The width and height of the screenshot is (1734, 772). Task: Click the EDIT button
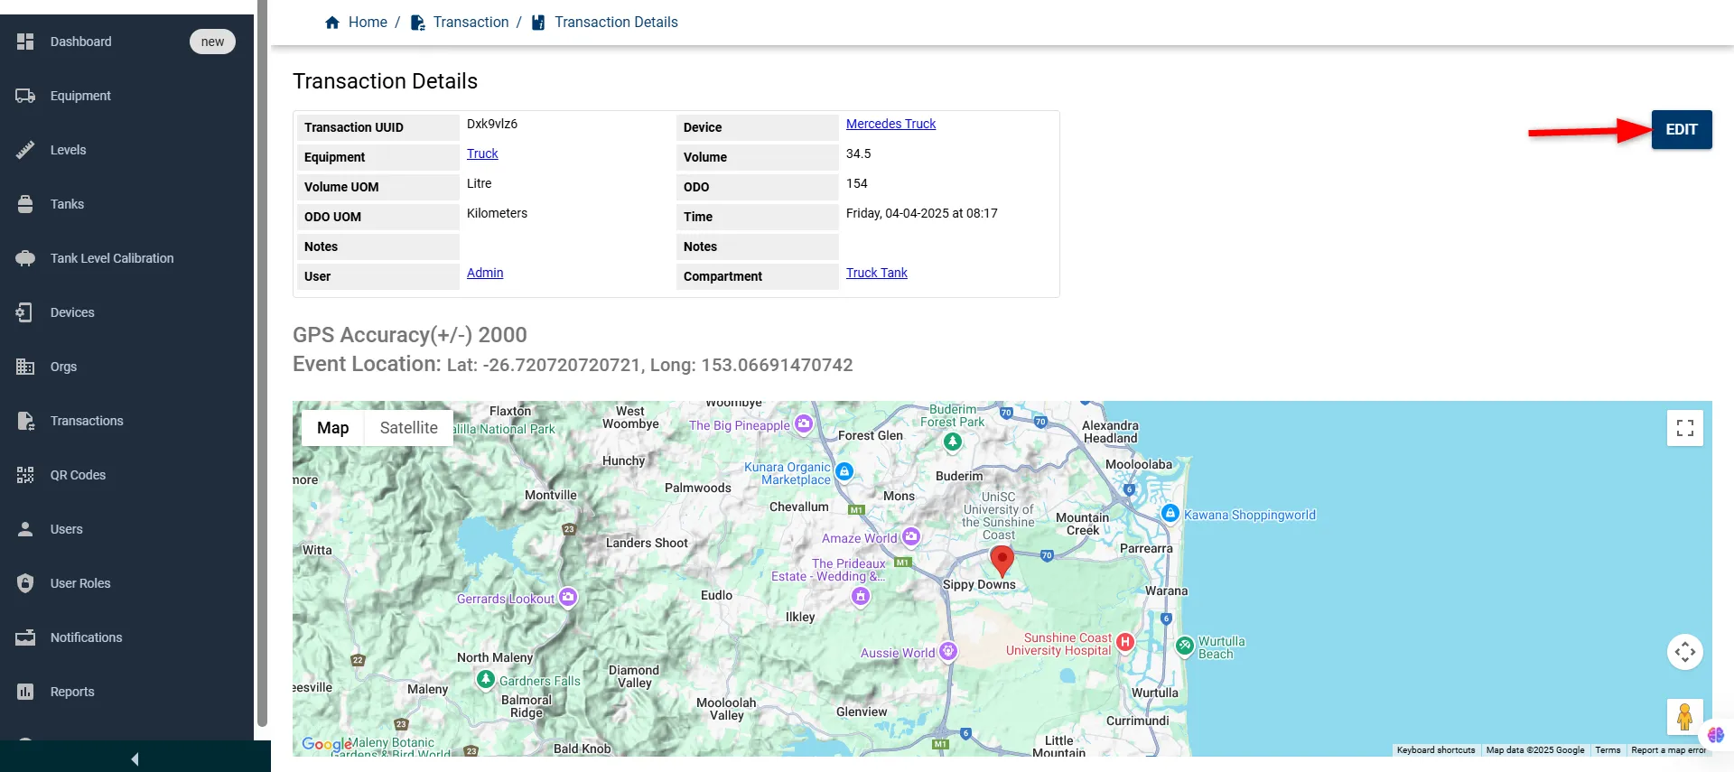pos(1682,129)
